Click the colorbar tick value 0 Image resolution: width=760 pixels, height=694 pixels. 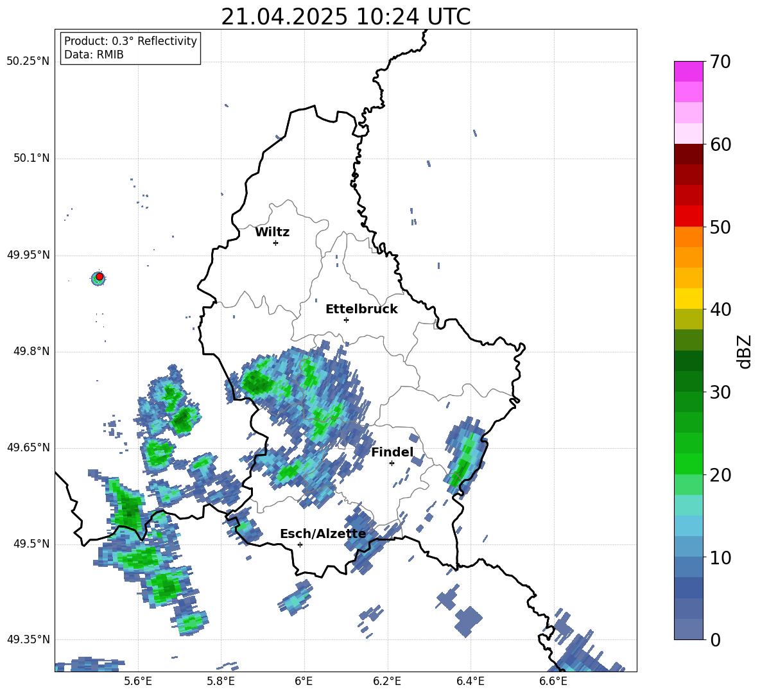pyautogui.click(x=716, y=639)
